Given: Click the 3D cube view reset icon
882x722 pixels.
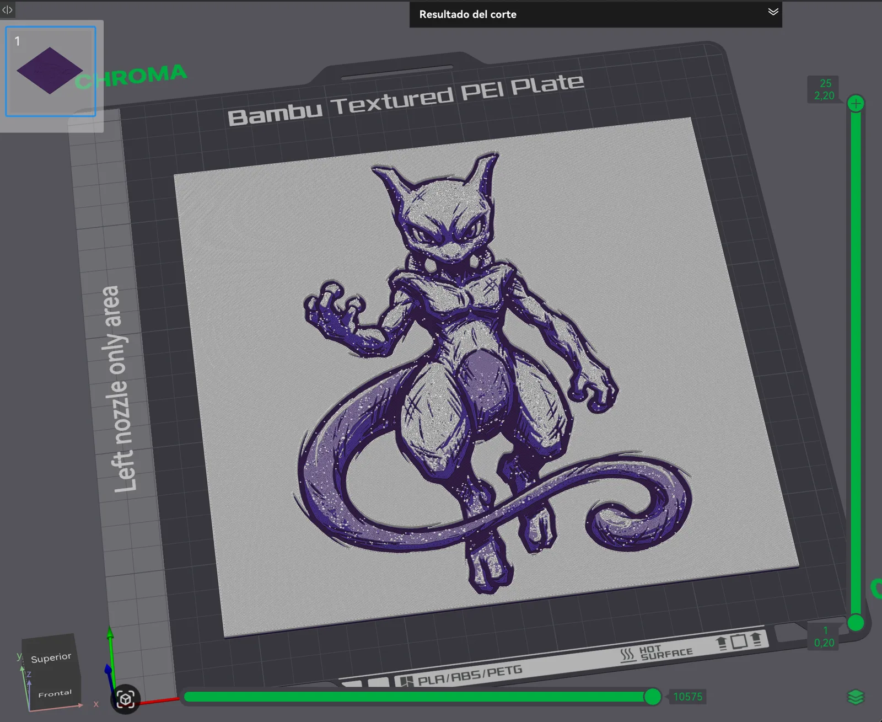Looking at the screenshot, I should (126, 699).
